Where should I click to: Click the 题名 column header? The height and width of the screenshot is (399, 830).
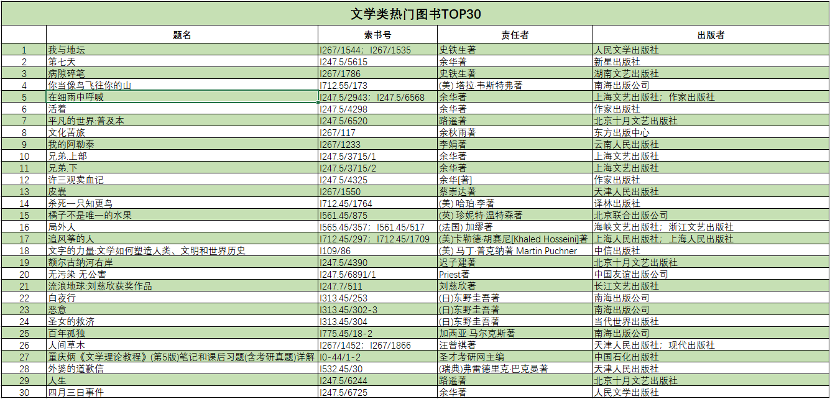click(182, 35)
